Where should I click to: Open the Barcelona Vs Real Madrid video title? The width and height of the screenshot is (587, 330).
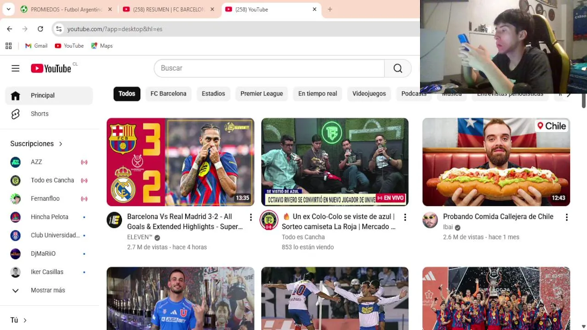[185, 221]
